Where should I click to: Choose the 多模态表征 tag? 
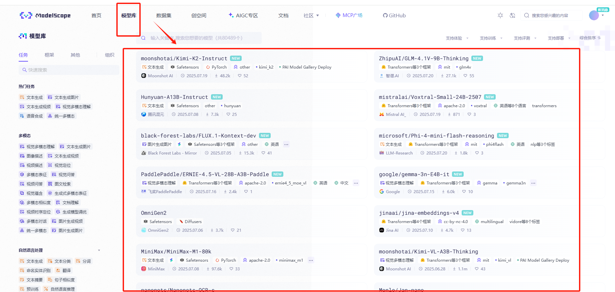(x=33, y=174)
